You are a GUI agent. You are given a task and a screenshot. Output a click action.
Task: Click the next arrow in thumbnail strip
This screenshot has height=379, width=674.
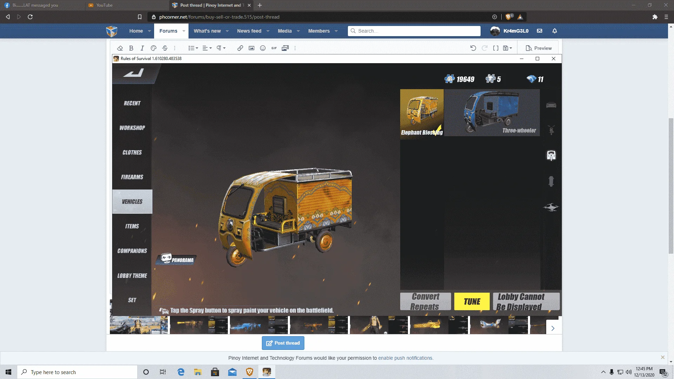click(x=553, y=328)
